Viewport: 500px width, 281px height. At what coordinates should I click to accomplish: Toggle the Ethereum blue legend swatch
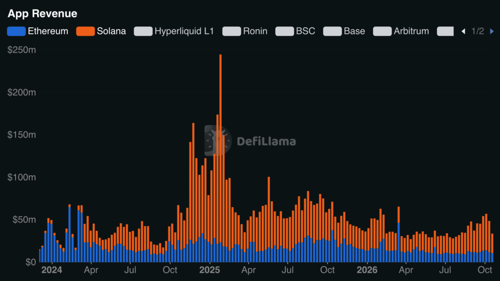pos(16,31)
